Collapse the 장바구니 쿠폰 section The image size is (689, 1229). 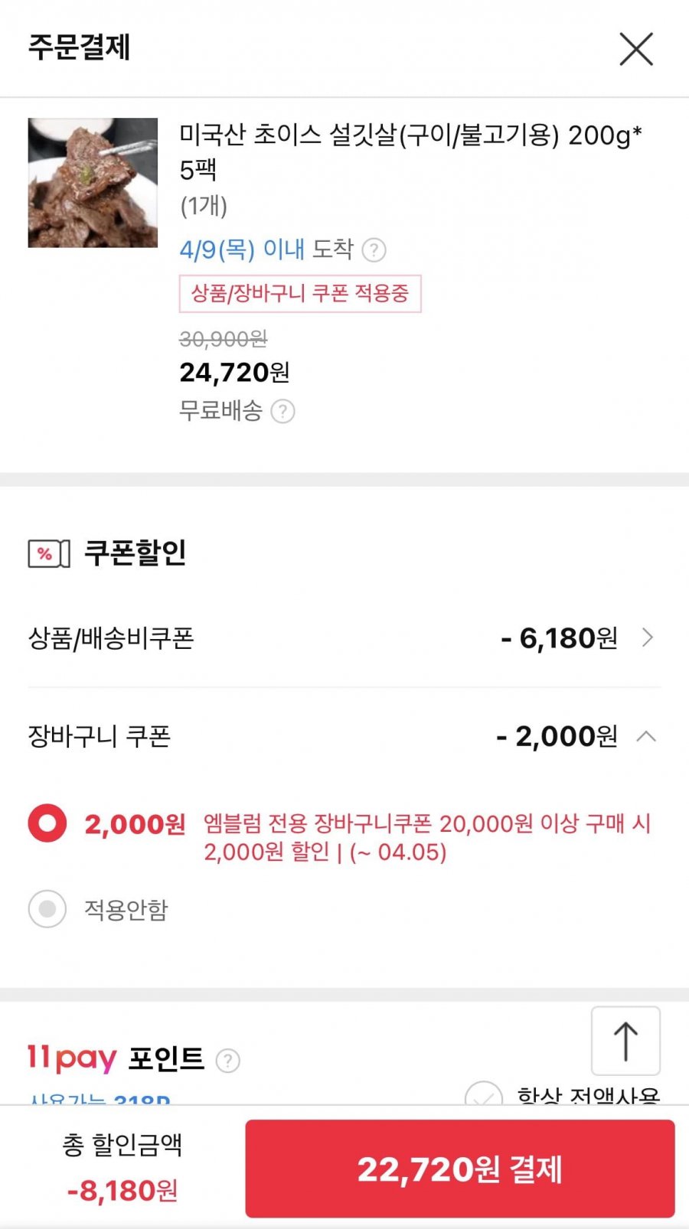coord(646,736)
